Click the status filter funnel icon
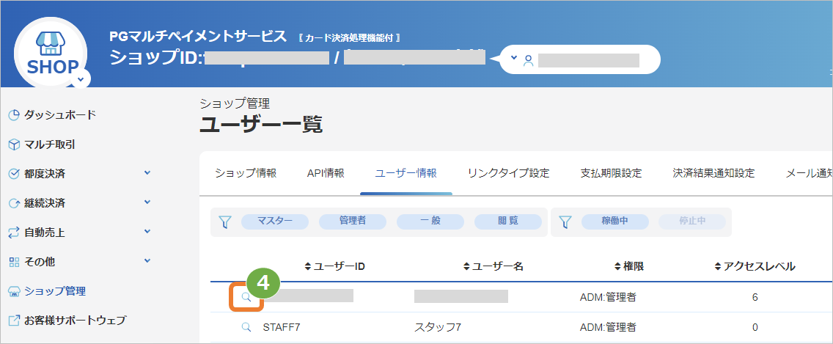Viewport: 833px width, 344px height. pyautogui.click(x=566, y=222)
